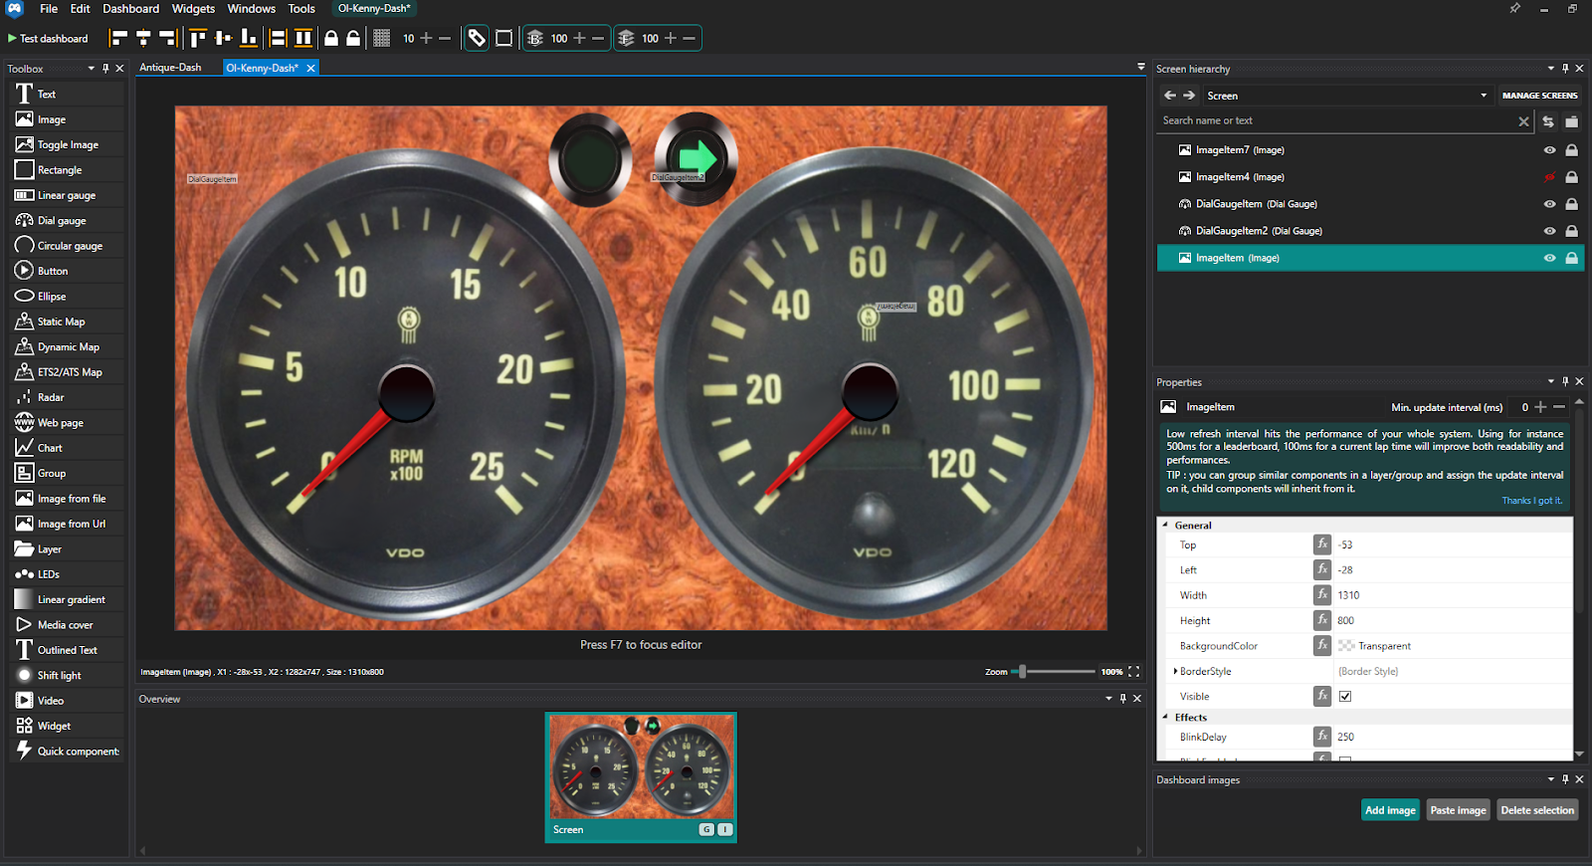Viewport: 1592px width, 866px height.
Task: Select the Rectangle tool
Action: click(68, 170)
